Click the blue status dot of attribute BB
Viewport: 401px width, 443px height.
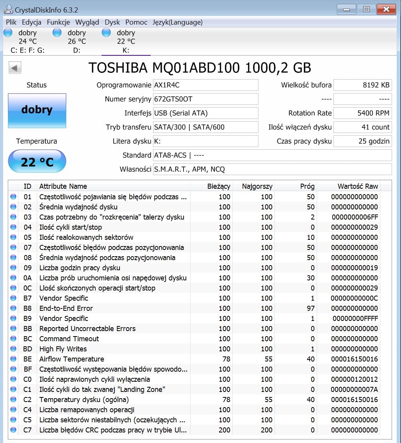13,329
